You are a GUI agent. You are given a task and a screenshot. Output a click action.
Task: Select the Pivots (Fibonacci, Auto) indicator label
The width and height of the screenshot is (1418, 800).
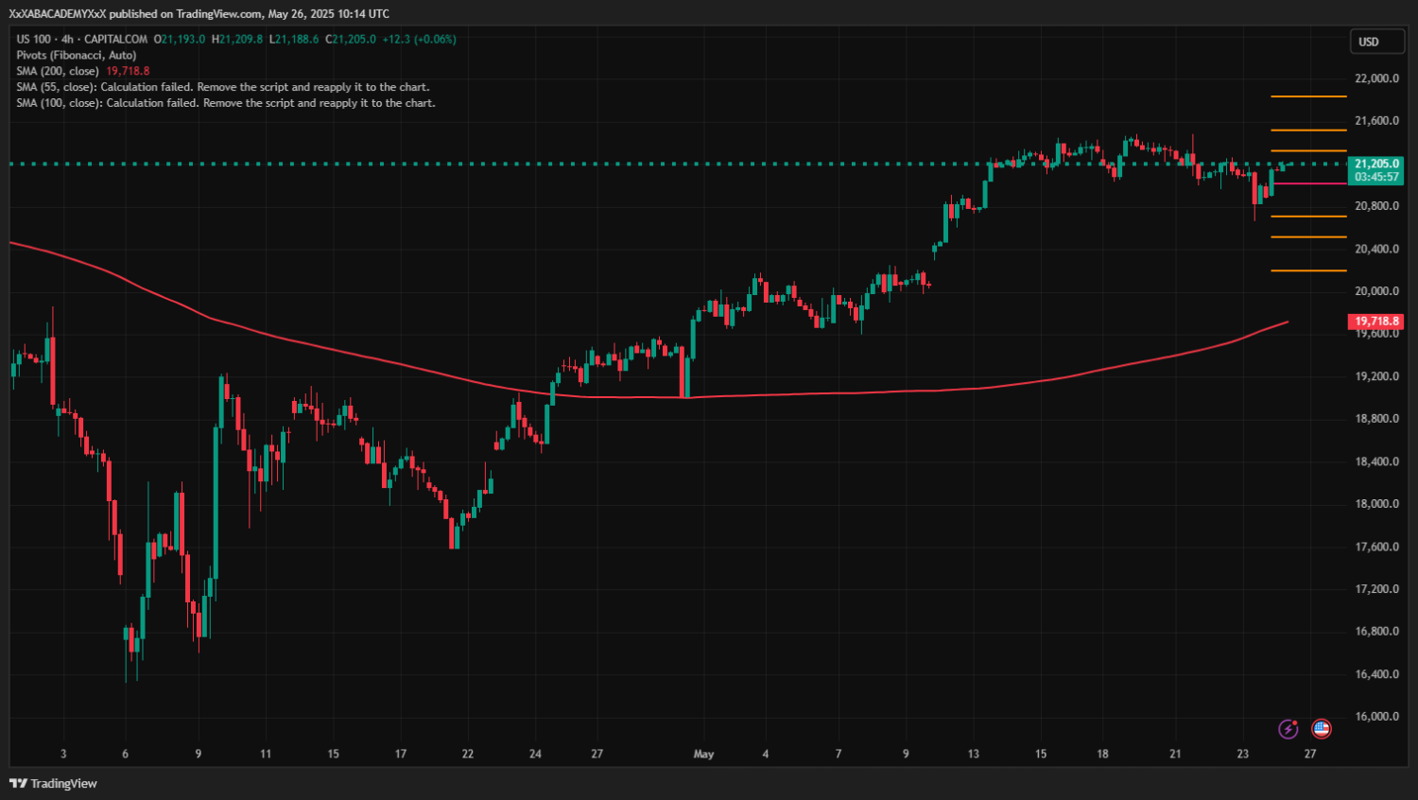coord(76,55)
